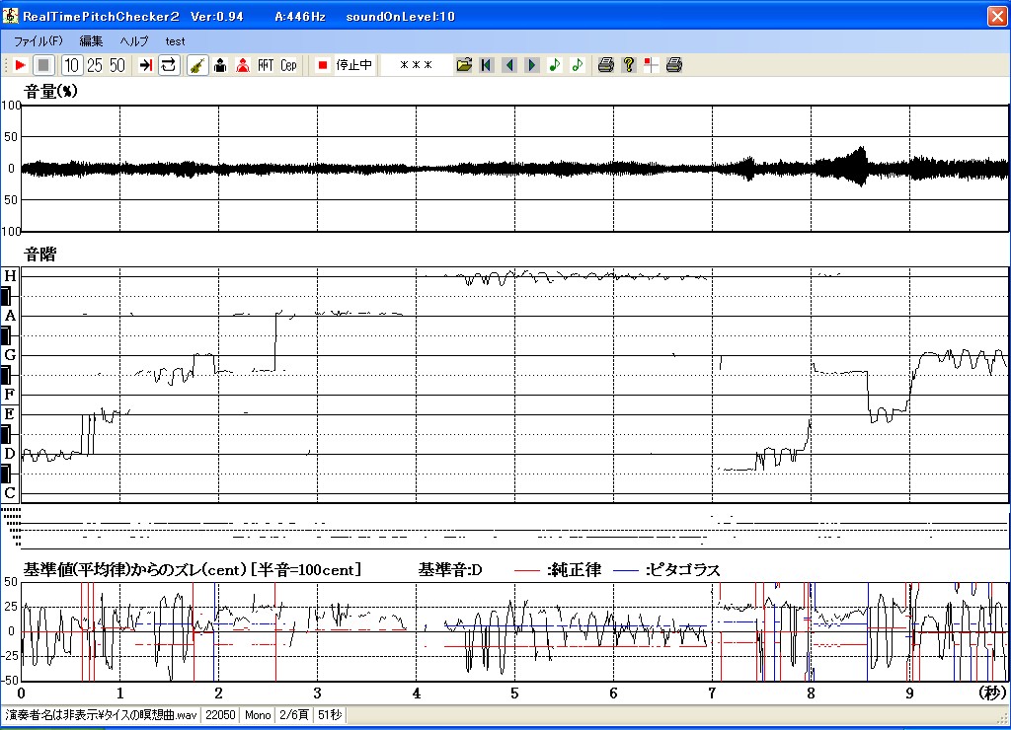Click the *** note display field
The height and width of the screenshot is (730, 1011).
(x=416, y=65)
